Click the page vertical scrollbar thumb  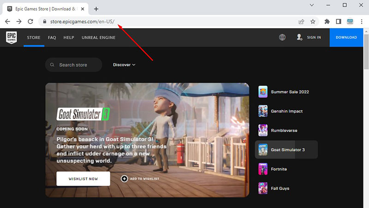click(x=366, y=52)
